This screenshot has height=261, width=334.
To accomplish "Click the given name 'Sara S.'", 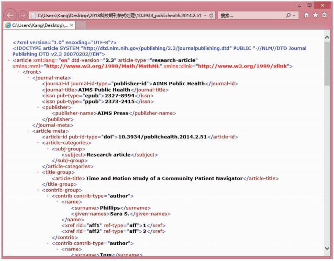I will coord(120,214).
